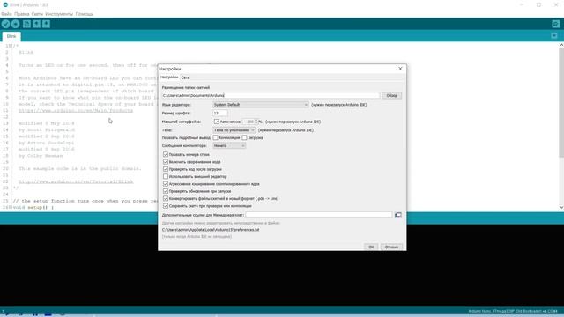Click the font size field
The height and width of the screenshot is (317, 564).
220,114
